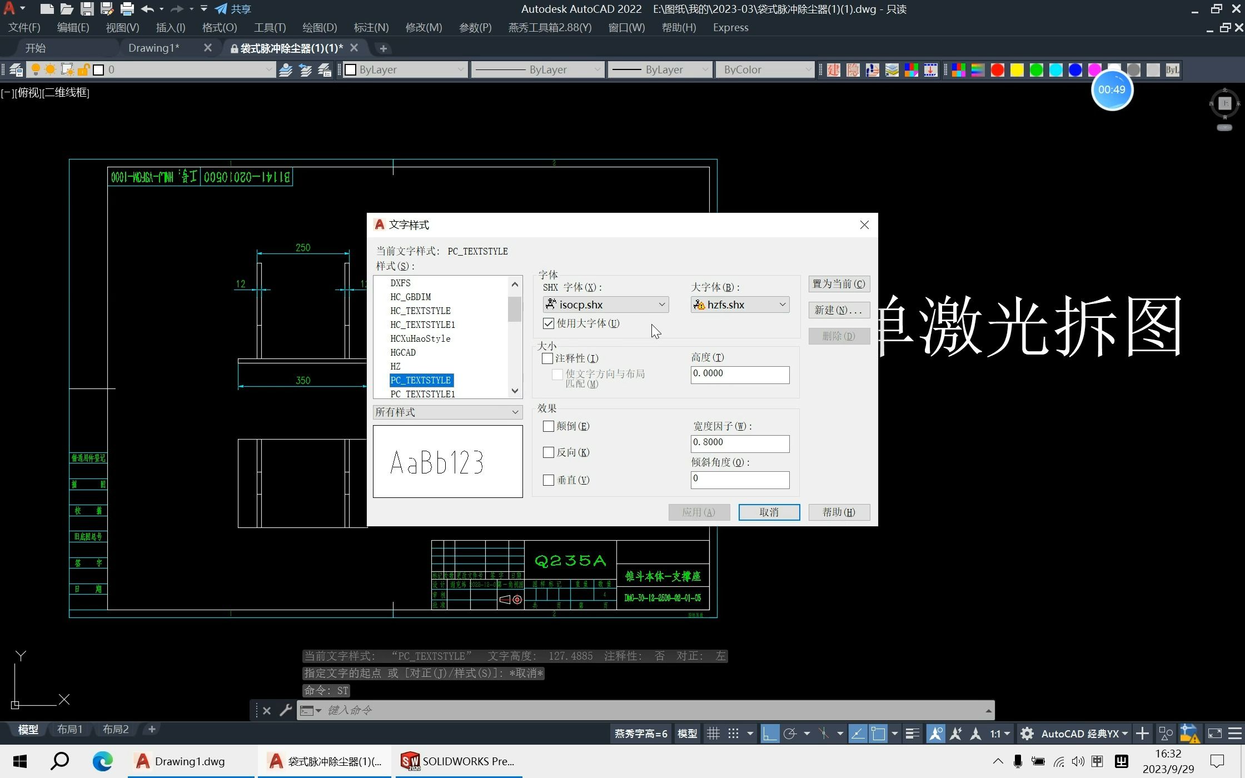Click the Plot (print) toolbar icon

click(127, 8)
